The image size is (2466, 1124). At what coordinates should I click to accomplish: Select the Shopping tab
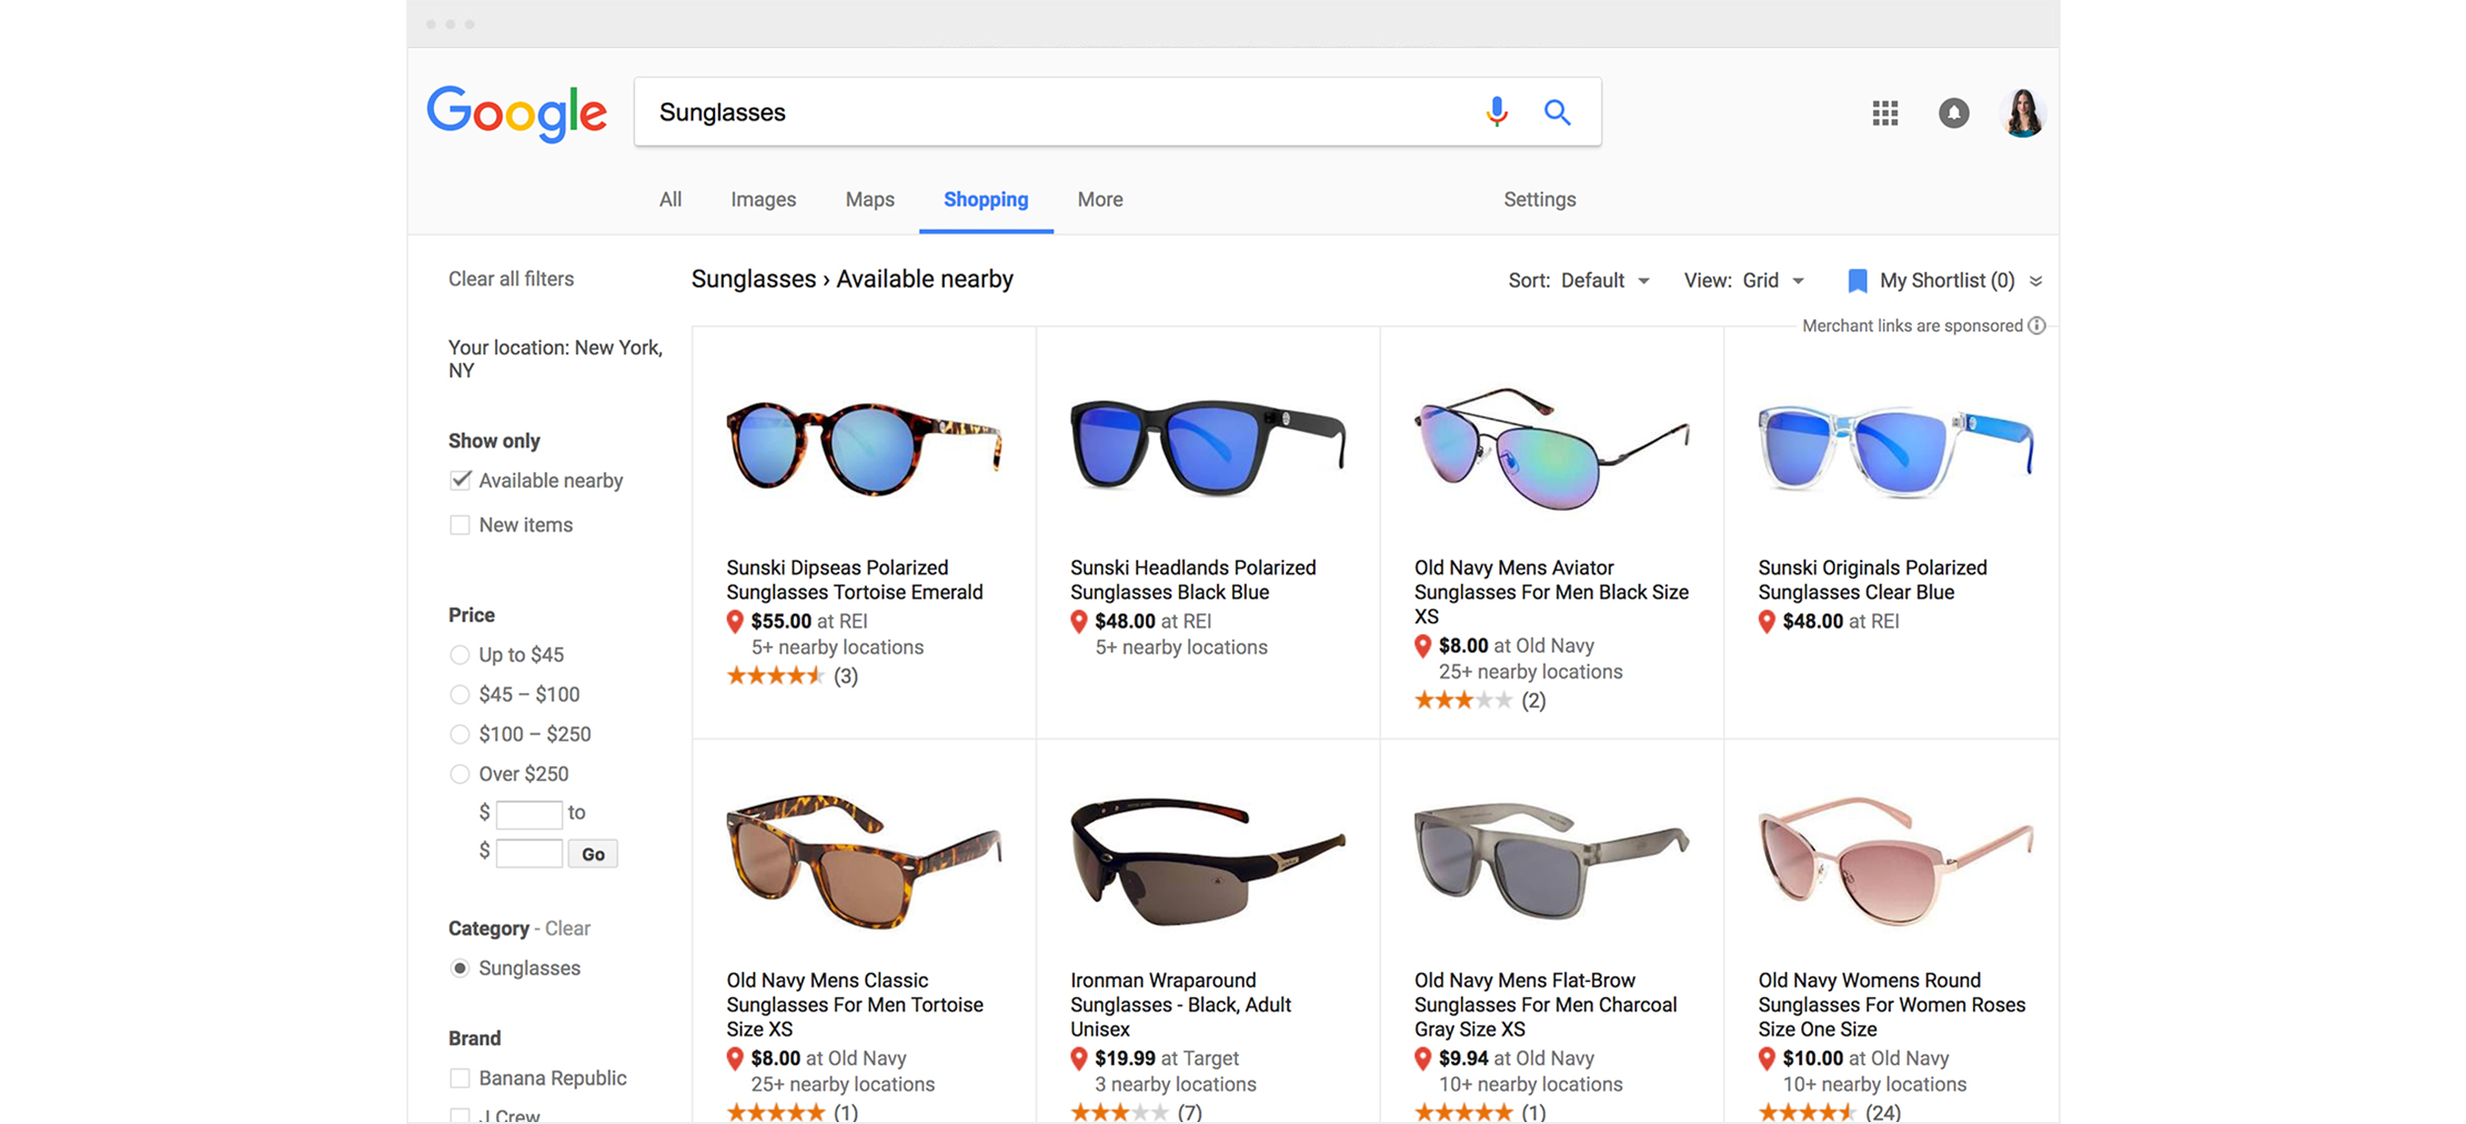click(985, 199)
